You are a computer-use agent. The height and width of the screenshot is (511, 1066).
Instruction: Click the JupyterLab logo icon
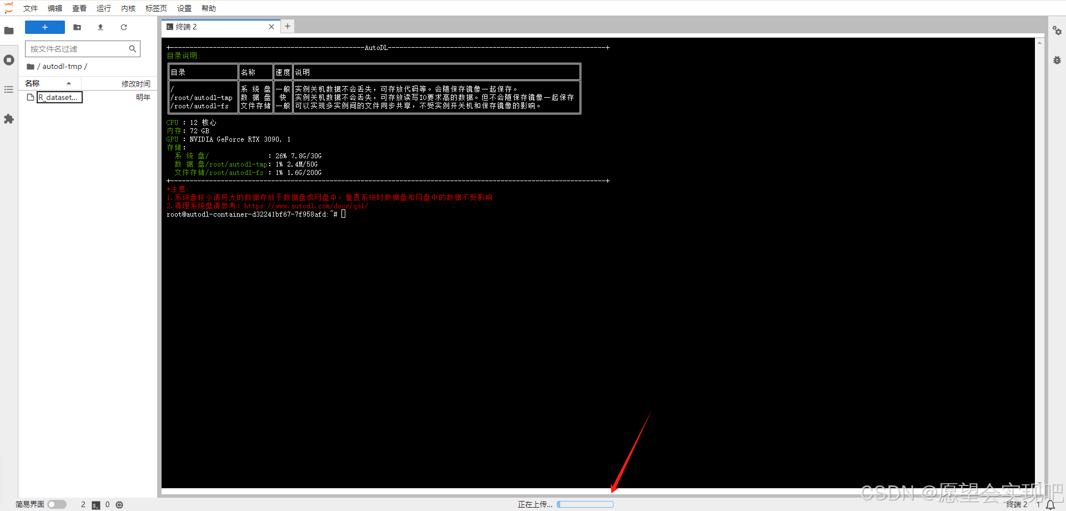[x=9, y=8]
